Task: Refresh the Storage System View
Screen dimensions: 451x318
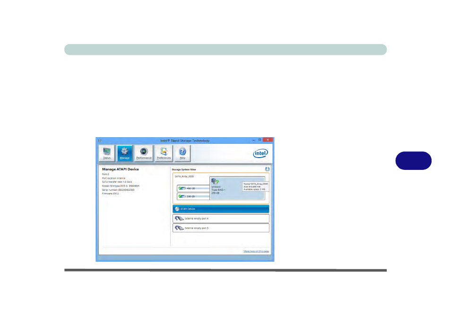Action: click(267, 169)
